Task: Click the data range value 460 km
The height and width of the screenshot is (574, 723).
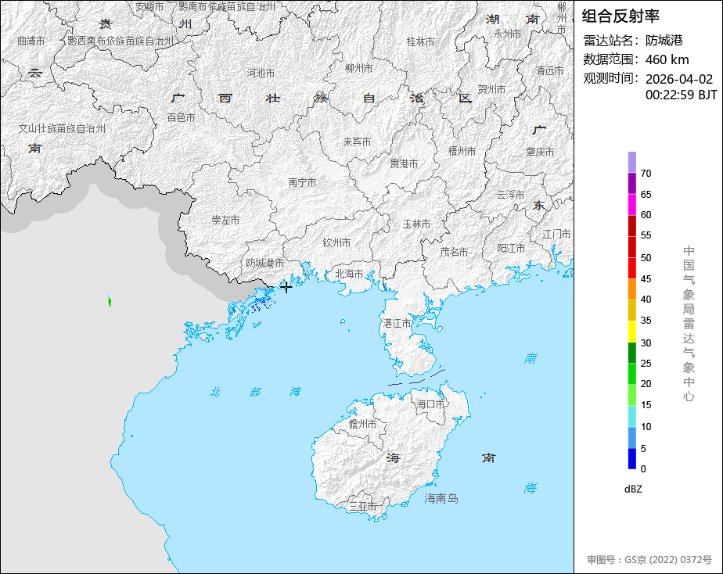Action: point(667,60)
